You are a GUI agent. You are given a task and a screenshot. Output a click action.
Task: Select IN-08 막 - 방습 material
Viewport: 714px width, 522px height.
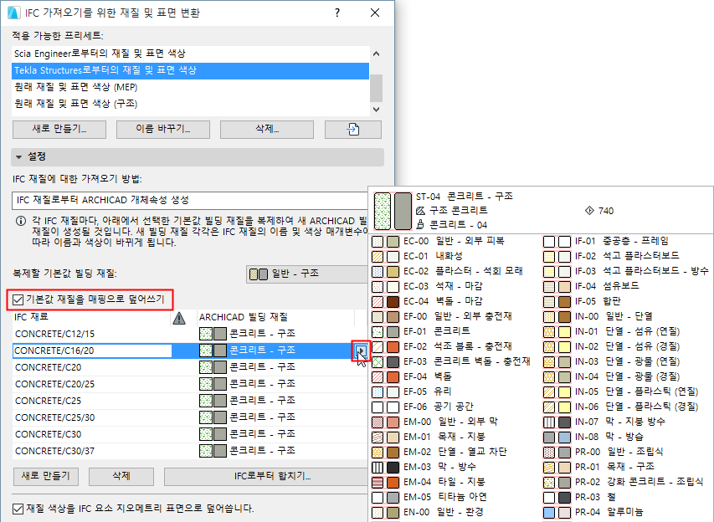tap(627, 437)
